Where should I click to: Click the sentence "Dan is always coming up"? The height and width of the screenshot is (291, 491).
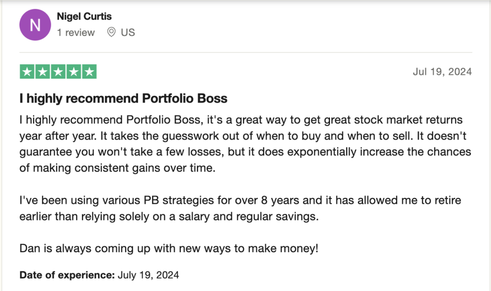pyautogui.click(x=169, y=248)
